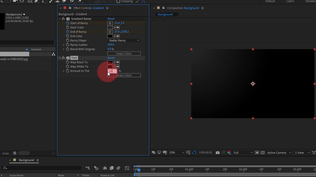The height and width of the screenshot is (177, 316).
Task: Open End Color swatch
Action: coord(110,36)
